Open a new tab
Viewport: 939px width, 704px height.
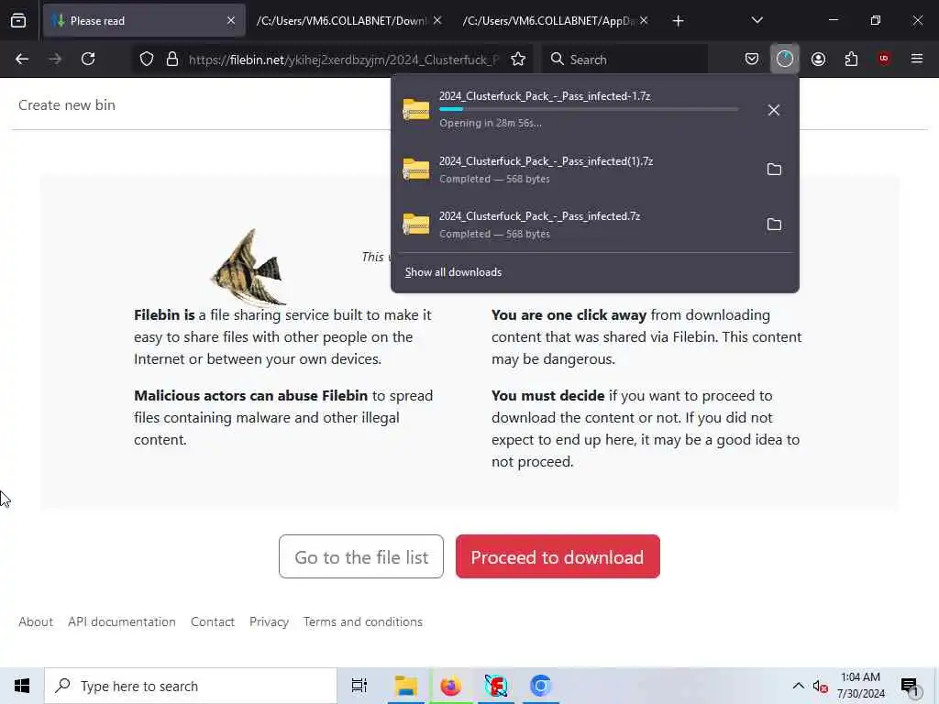tap(678, 22)
